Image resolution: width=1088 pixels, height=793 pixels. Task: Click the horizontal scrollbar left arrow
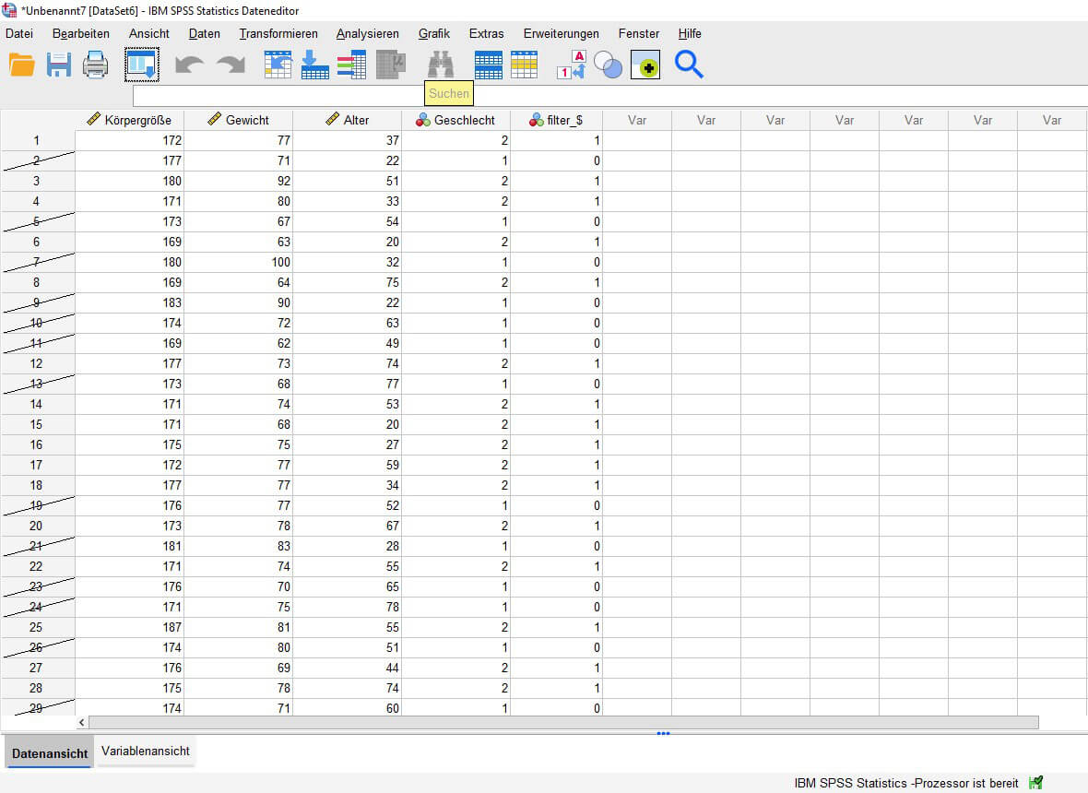point(79,720)
